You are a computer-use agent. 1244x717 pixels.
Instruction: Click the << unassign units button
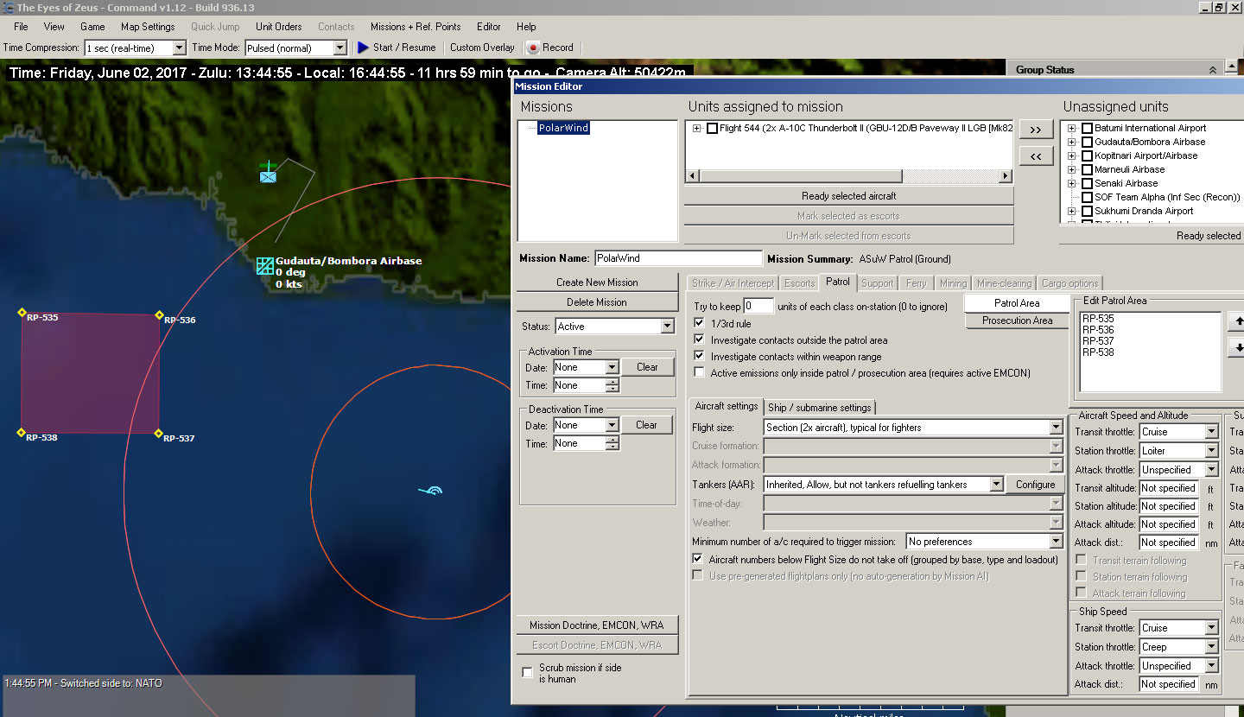click(1036, 155)
